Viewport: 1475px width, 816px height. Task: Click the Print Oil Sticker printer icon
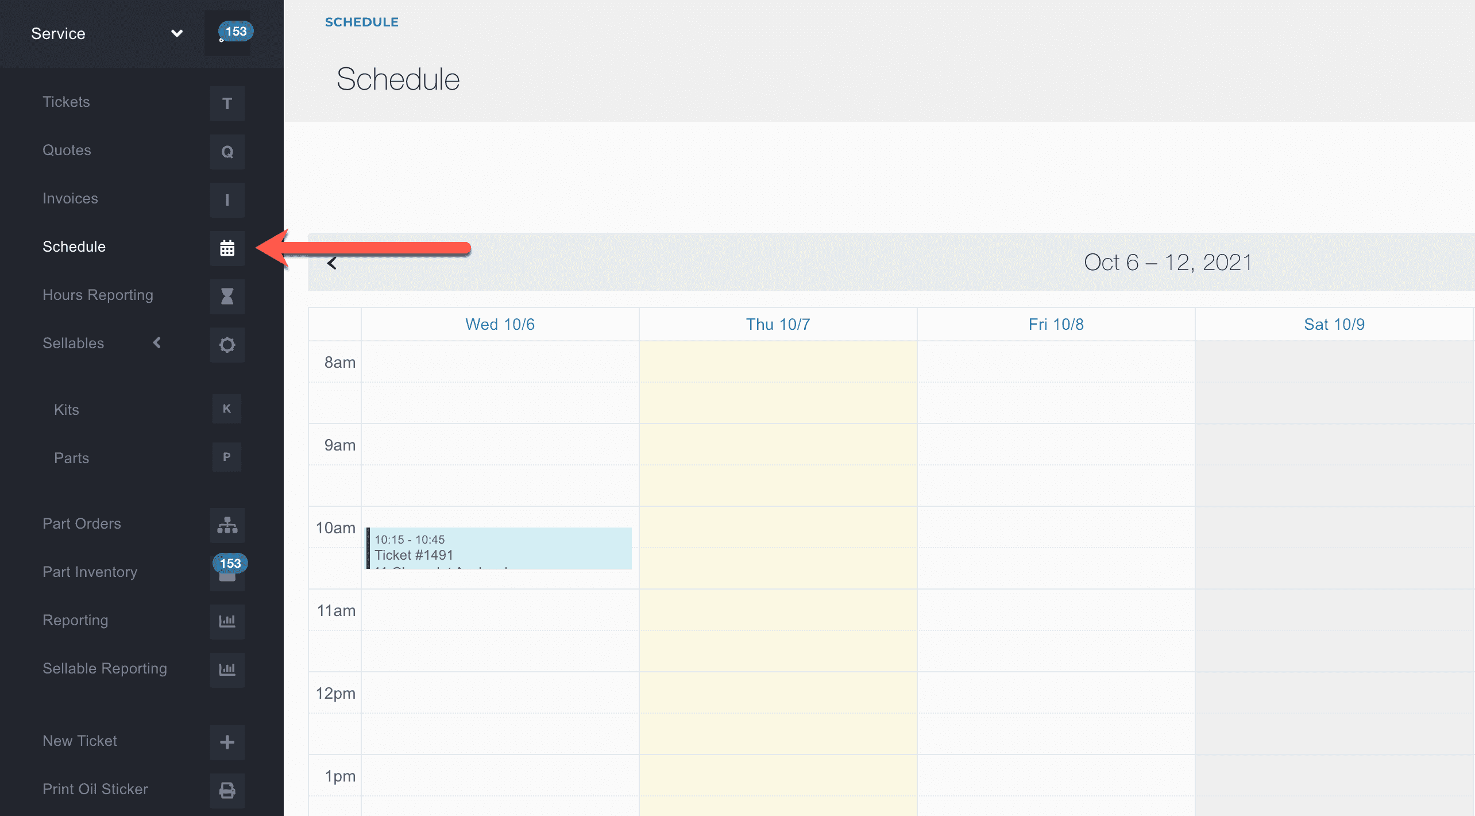(x=227, y=790)
